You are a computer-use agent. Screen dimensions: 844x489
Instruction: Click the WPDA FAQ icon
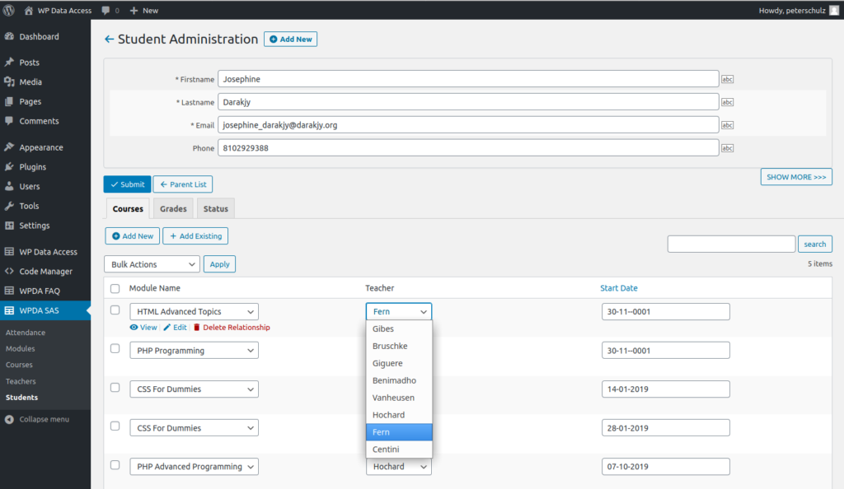(9, 291)
